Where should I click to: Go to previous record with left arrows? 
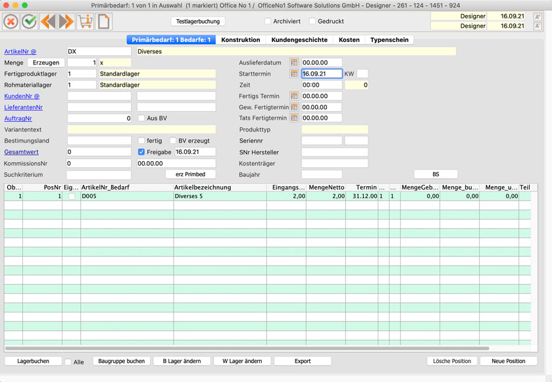click(48, 22)
